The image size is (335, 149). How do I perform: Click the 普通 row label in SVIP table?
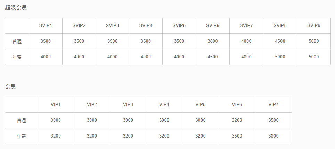[17, 41]
